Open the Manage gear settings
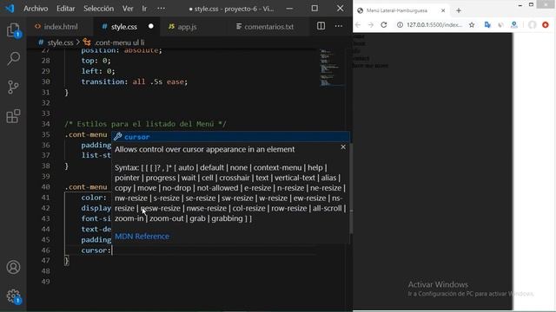Screen dimensions: 556x312 [x=14, y=296]
